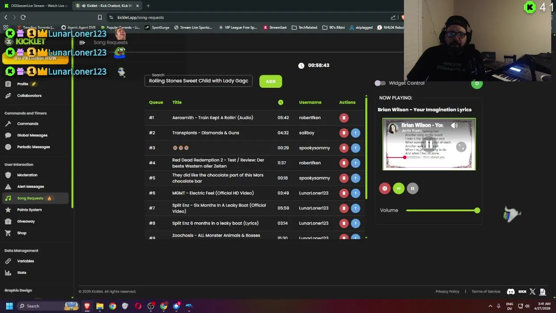The height and width of the screenshot is (313, 556).
Task: Move MGMT Electric Feel up the queue
Action: point(355,193)
